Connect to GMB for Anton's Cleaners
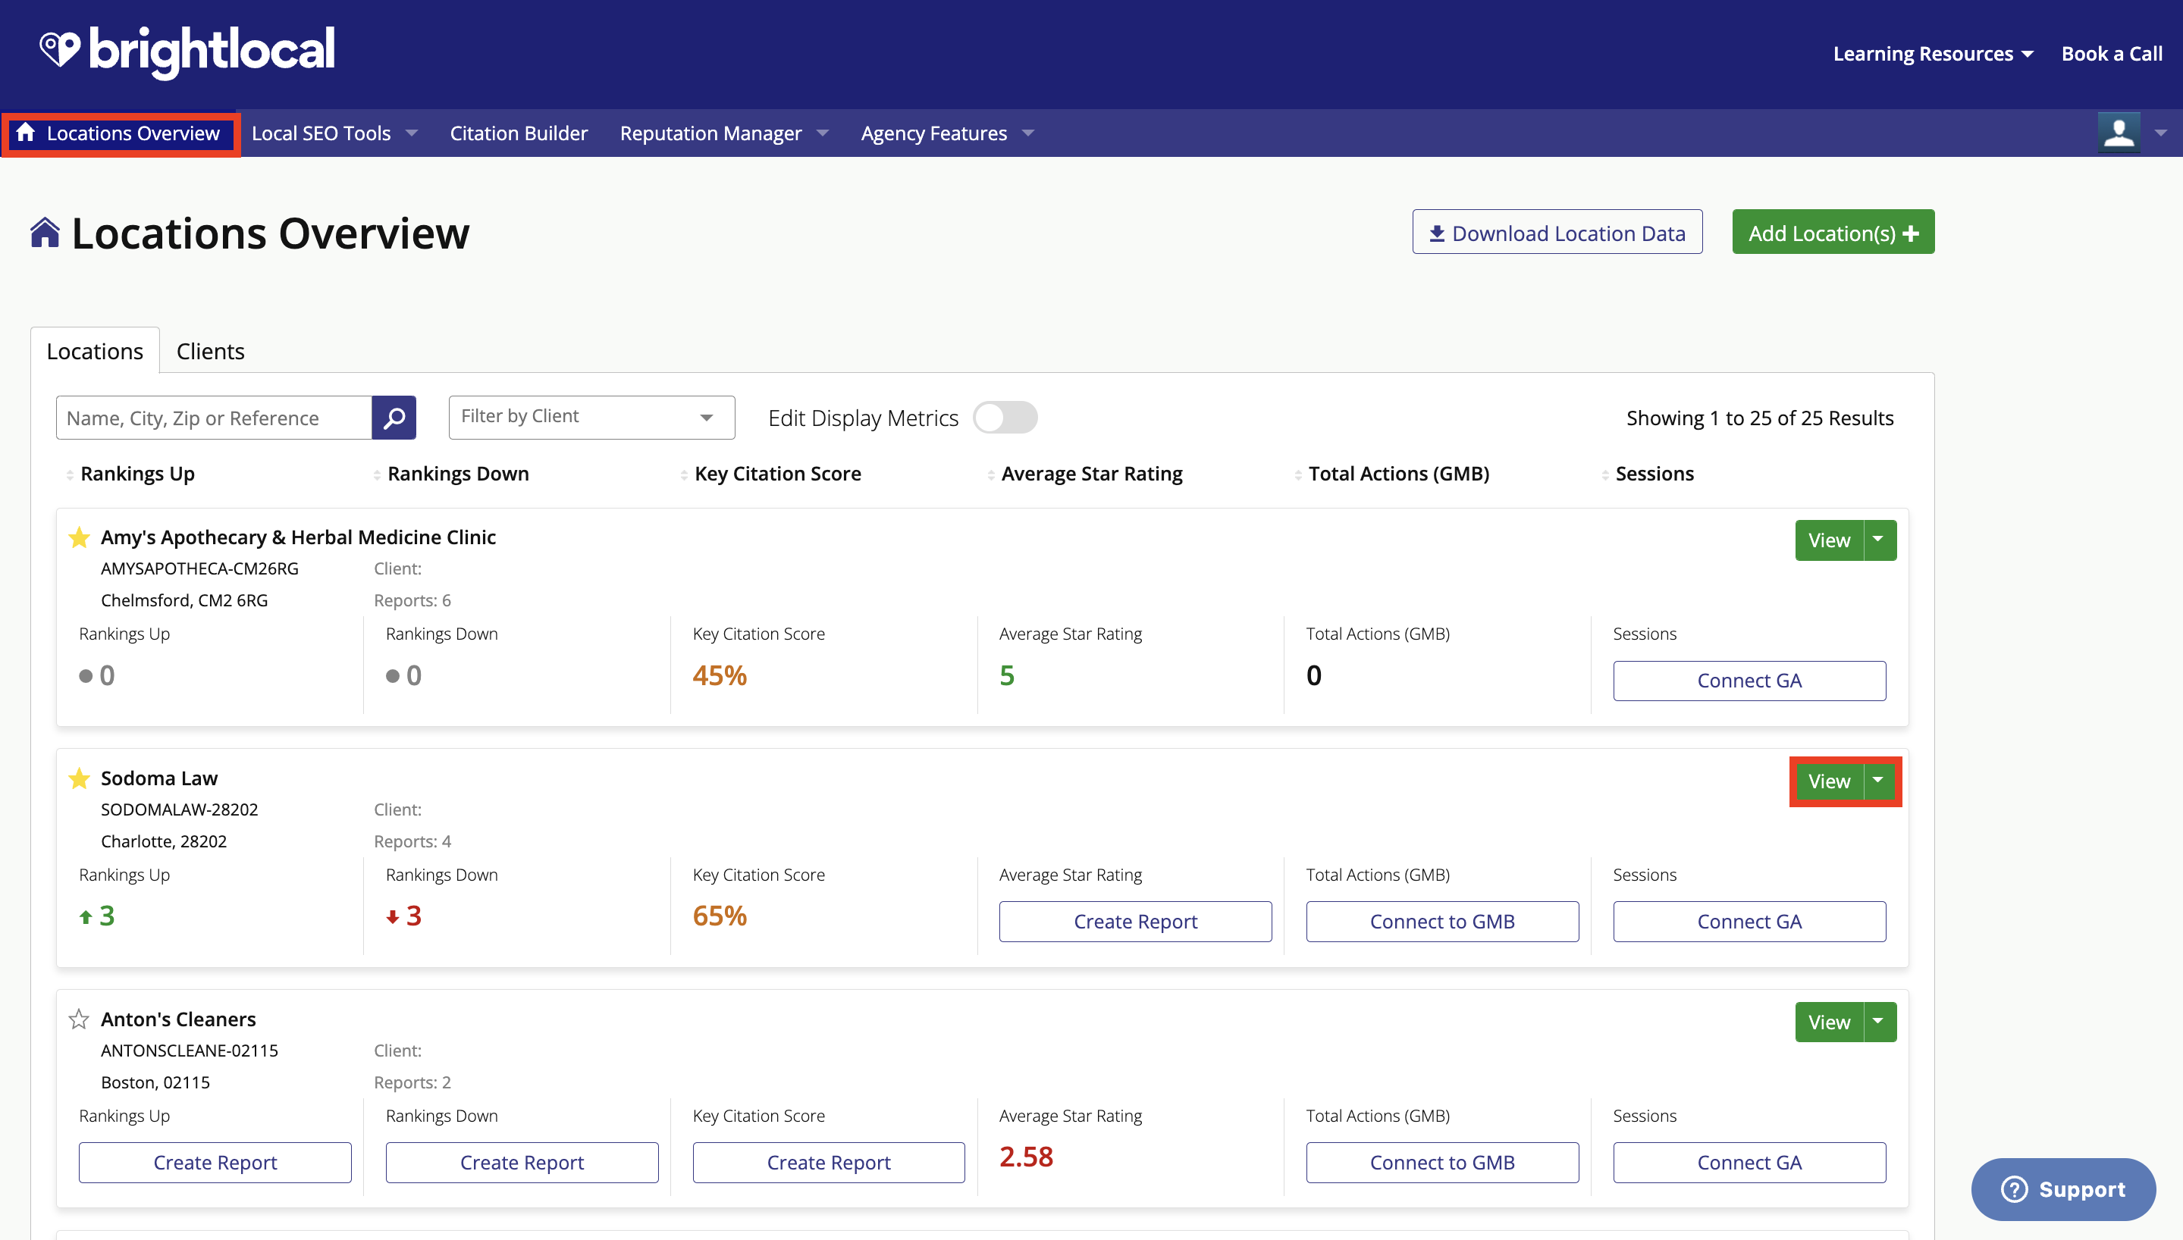 pos(1442,1163)
